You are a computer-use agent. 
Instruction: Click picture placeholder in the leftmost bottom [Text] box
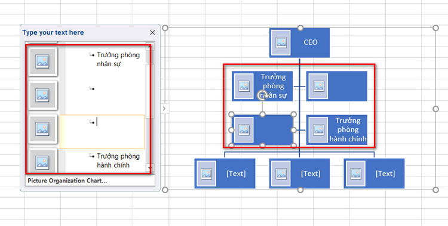tap(206, 174)
